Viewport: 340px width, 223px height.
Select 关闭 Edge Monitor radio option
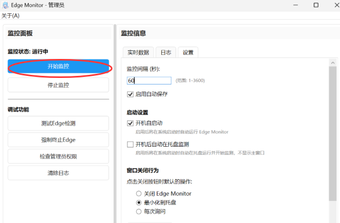139,194
